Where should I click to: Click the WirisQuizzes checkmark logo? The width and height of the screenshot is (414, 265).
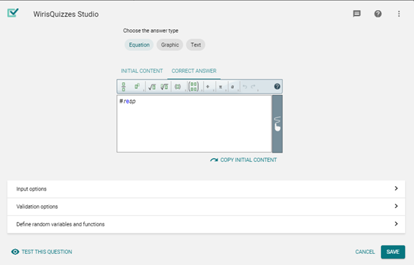13,12
